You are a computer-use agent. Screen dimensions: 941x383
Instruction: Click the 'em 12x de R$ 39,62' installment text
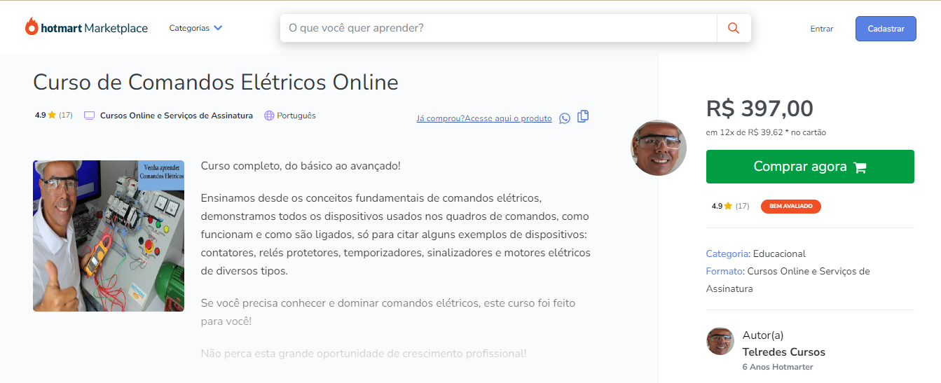tap(766, 132)
